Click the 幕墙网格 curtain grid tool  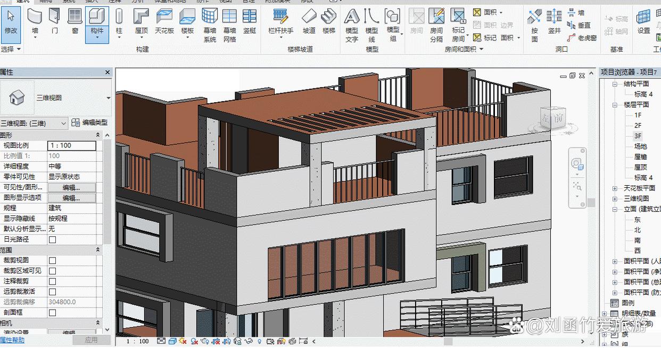pos(229,26)
